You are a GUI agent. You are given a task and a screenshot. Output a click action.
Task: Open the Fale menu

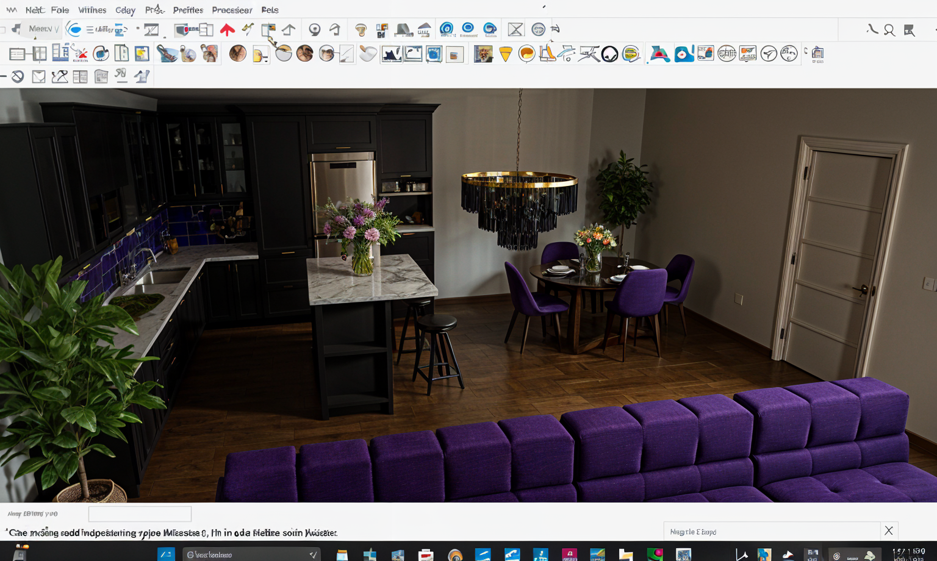(x=60, y=10)
